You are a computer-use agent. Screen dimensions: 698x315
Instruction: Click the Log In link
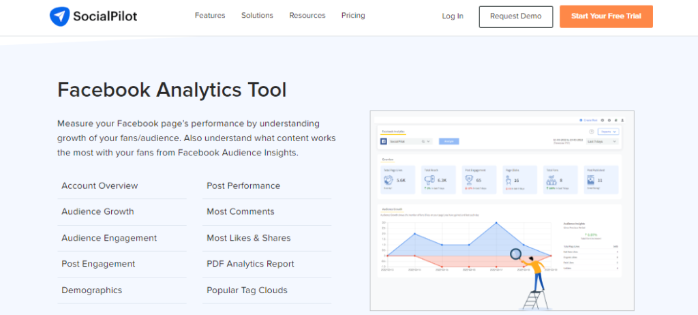click(453, 16)
